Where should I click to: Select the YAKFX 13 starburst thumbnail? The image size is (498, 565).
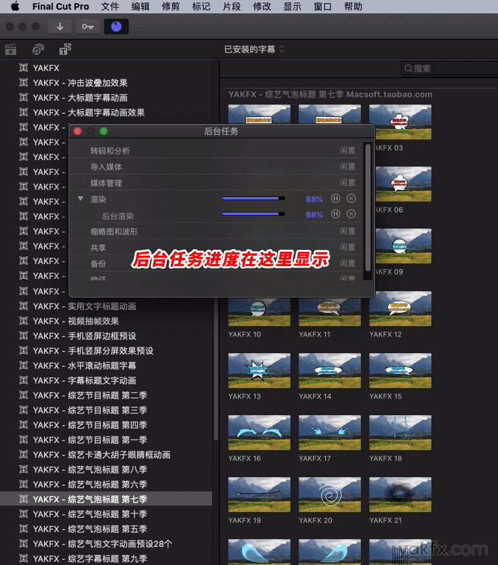(x=259, y=371)
